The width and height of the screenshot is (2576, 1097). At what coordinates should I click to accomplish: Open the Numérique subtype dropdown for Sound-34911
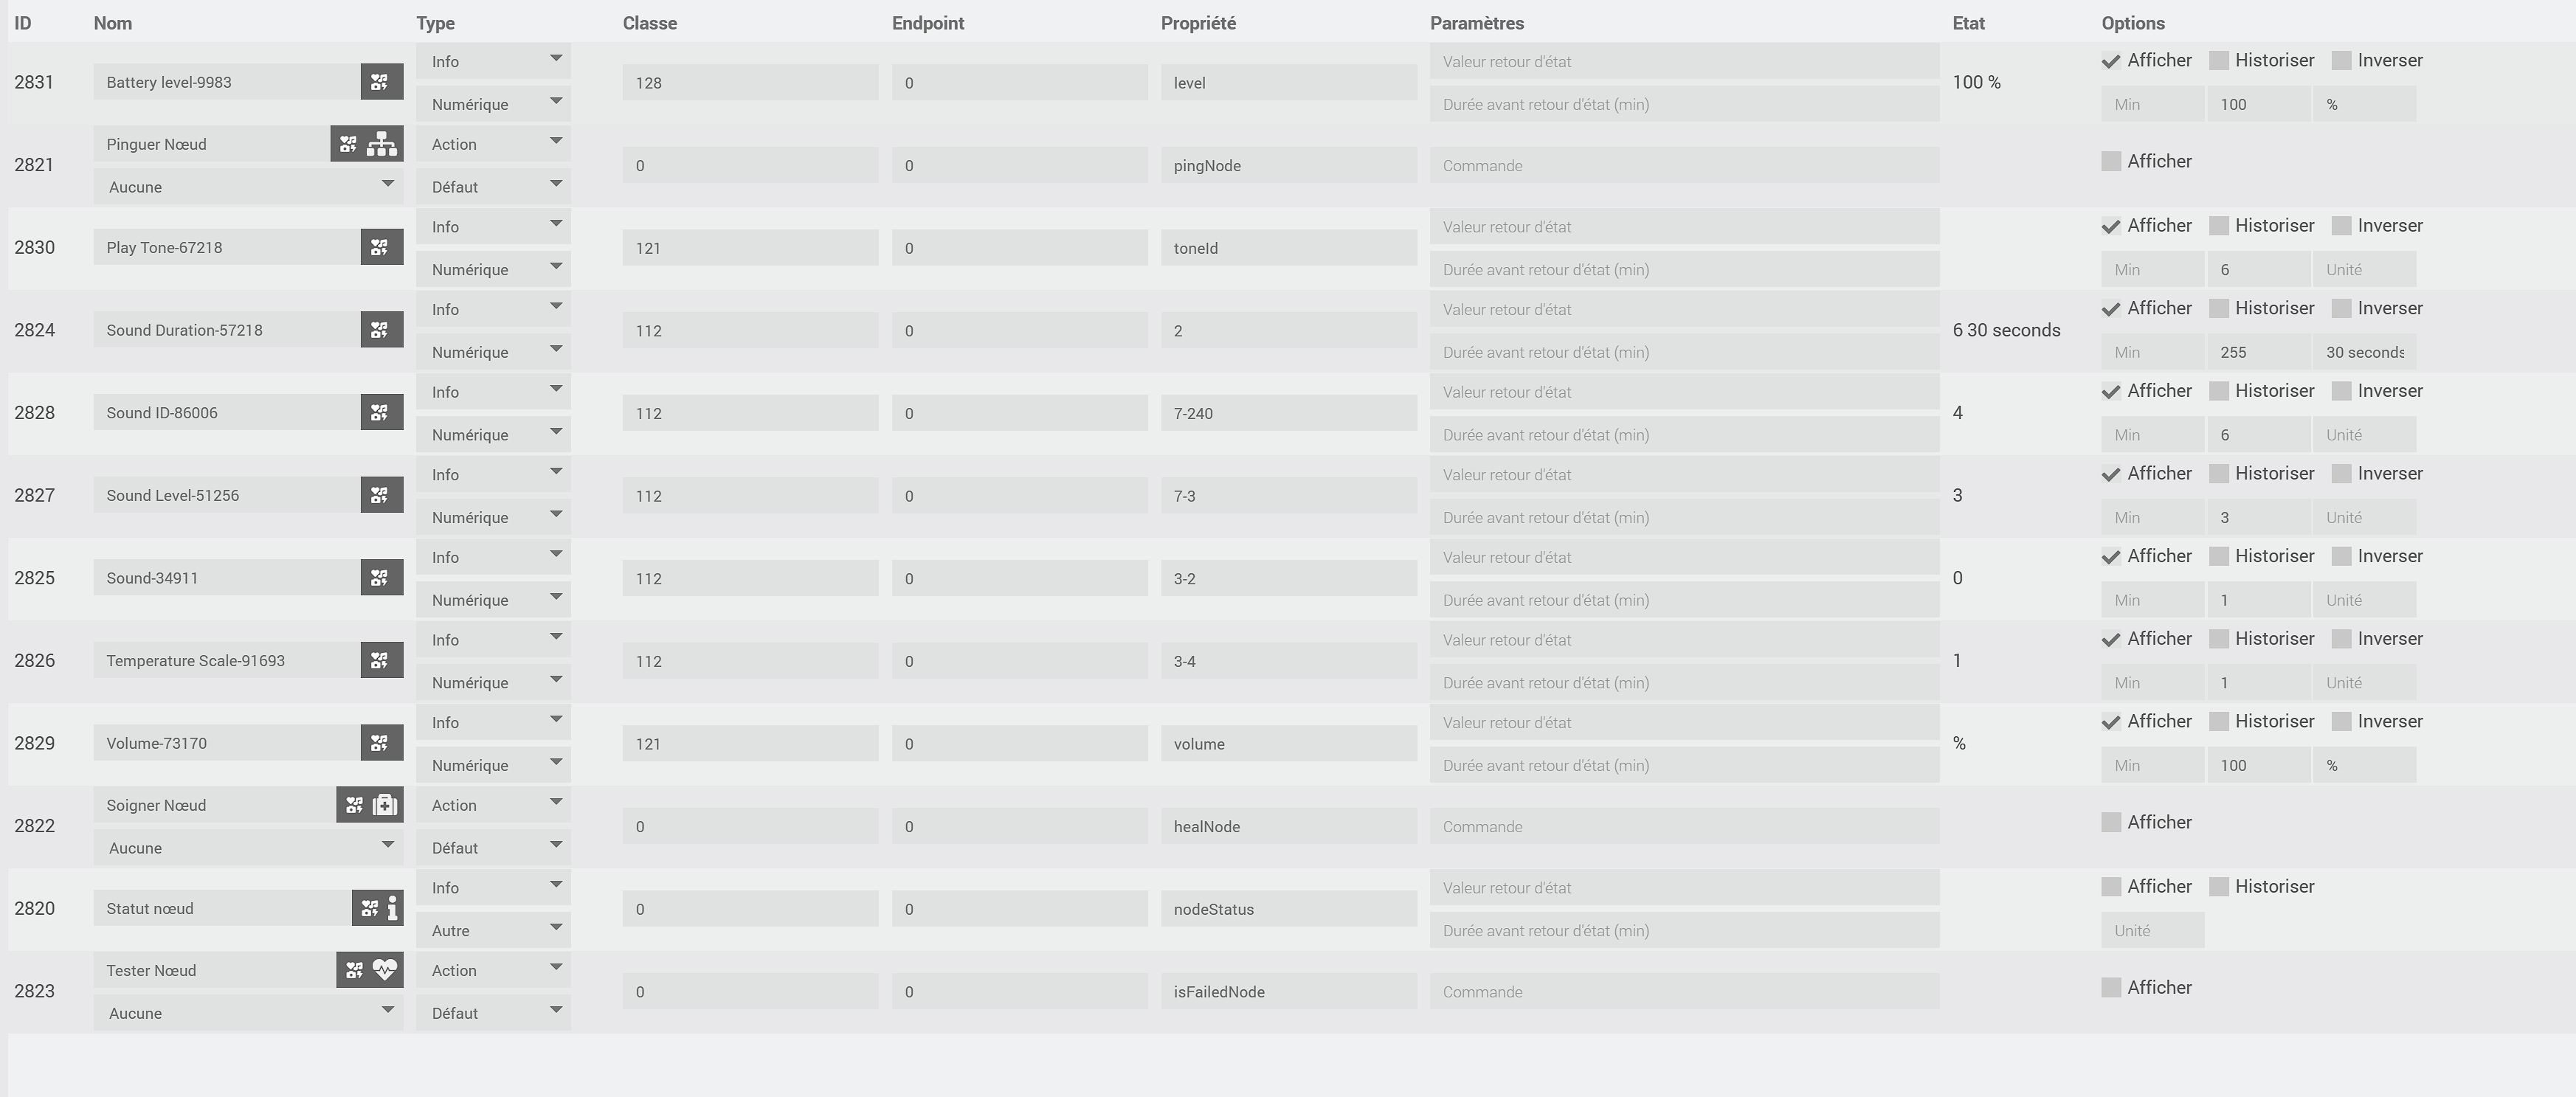coord(493,600)
